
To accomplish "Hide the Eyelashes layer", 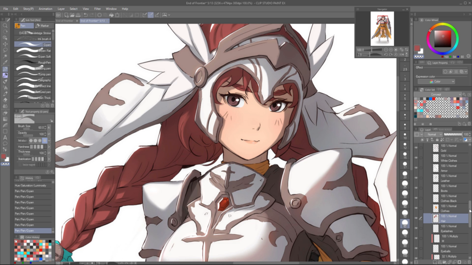I will pos(416,228).
